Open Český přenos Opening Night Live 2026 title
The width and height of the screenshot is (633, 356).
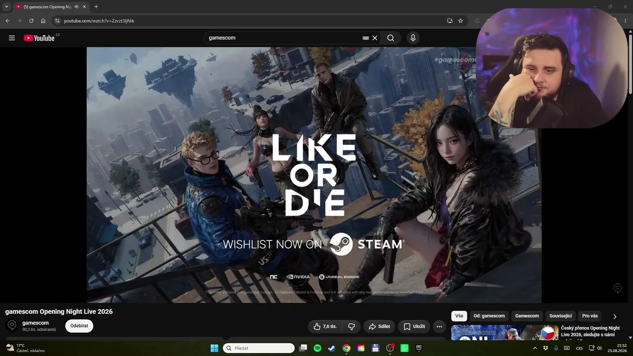point(590,331)
